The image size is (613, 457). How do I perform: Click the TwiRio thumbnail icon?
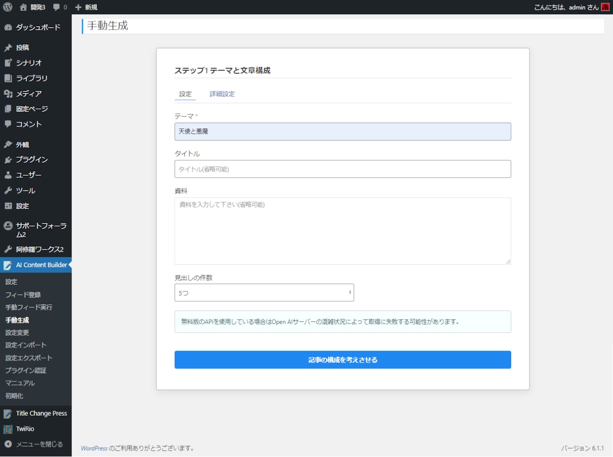click(8, 429)
